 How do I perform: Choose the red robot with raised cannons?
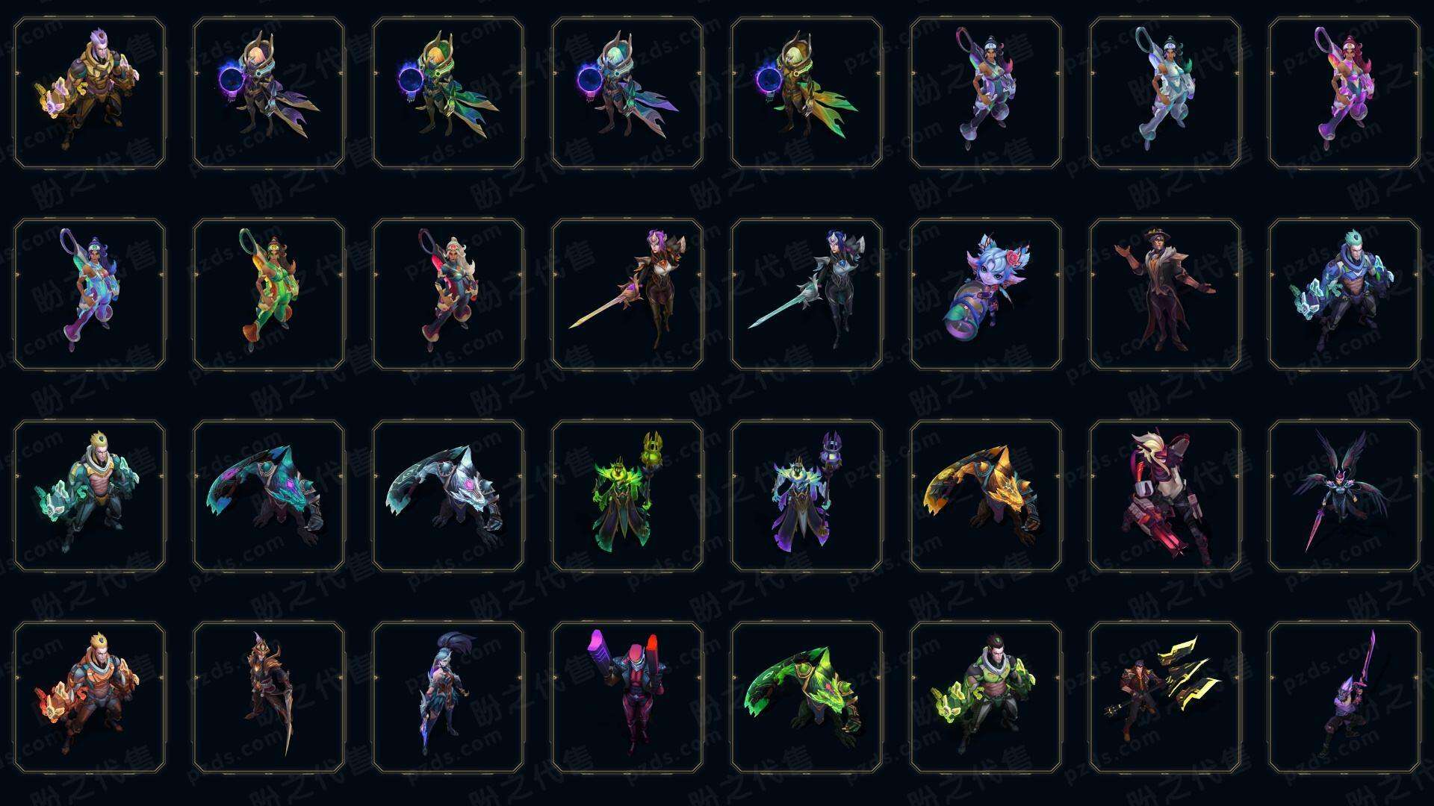point(627,697)
